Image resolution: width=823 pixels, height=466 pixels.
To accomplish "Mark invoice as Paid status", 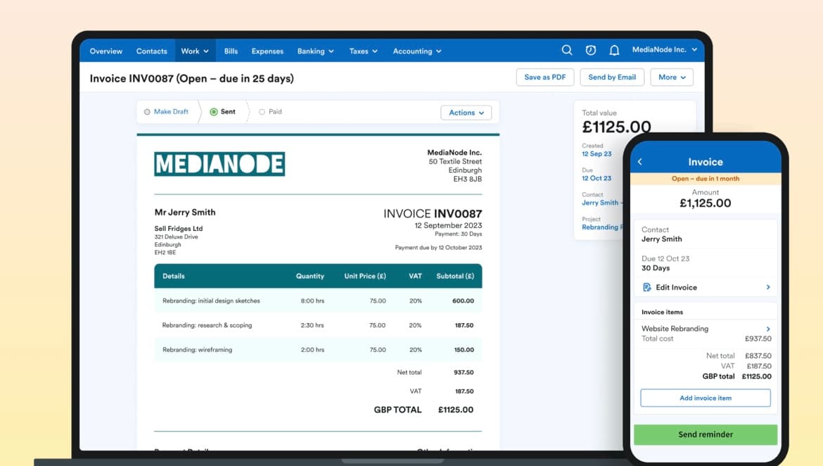I will point(262,112).
